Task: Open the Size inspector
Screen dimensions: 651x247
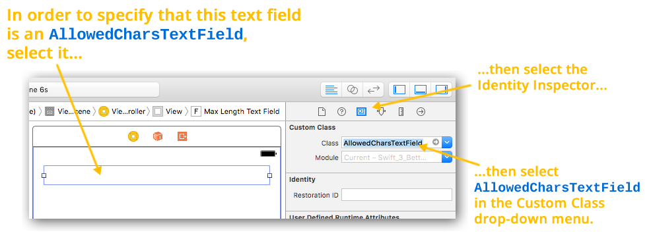Action: 401,111
